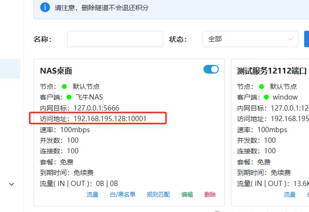Click green client dot beside window
Screen dimensions: 309x212
tap(266, 97)
